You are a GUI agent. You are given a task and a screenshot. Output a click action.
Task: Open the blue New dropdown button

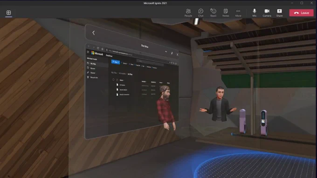[116, 62]
